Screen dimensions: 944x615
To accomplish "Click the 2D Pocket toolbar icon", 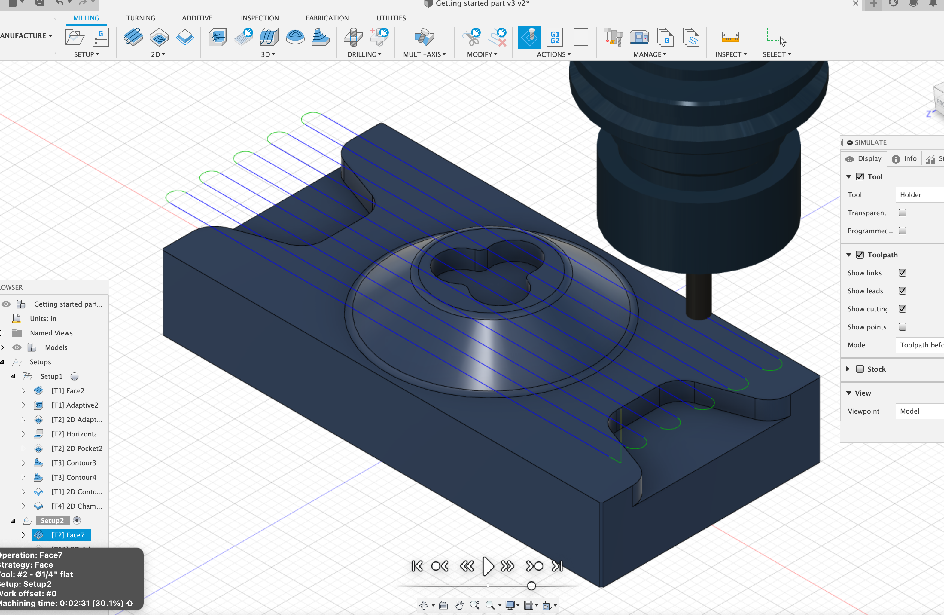I will click(x=159, y=38).
